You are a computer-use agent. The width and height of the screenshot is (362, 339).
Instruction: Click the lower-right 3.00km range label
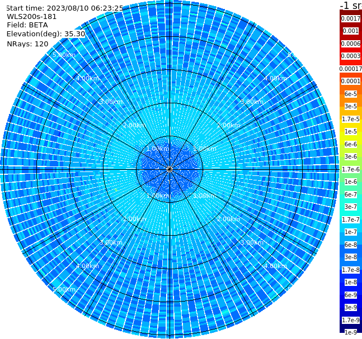[252, 242]
